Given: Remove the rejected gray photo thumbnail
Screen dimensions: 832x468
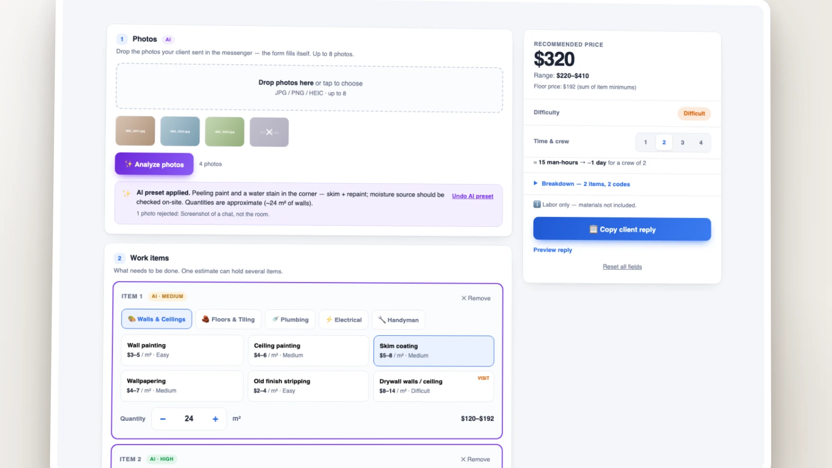Looking at the screenshot, I should pyautogui.click(x=269, y=132).
